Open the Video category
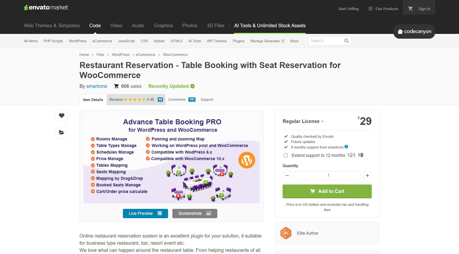Image resolution: width=459 pixels, height=254 pixels. point(116,25)
